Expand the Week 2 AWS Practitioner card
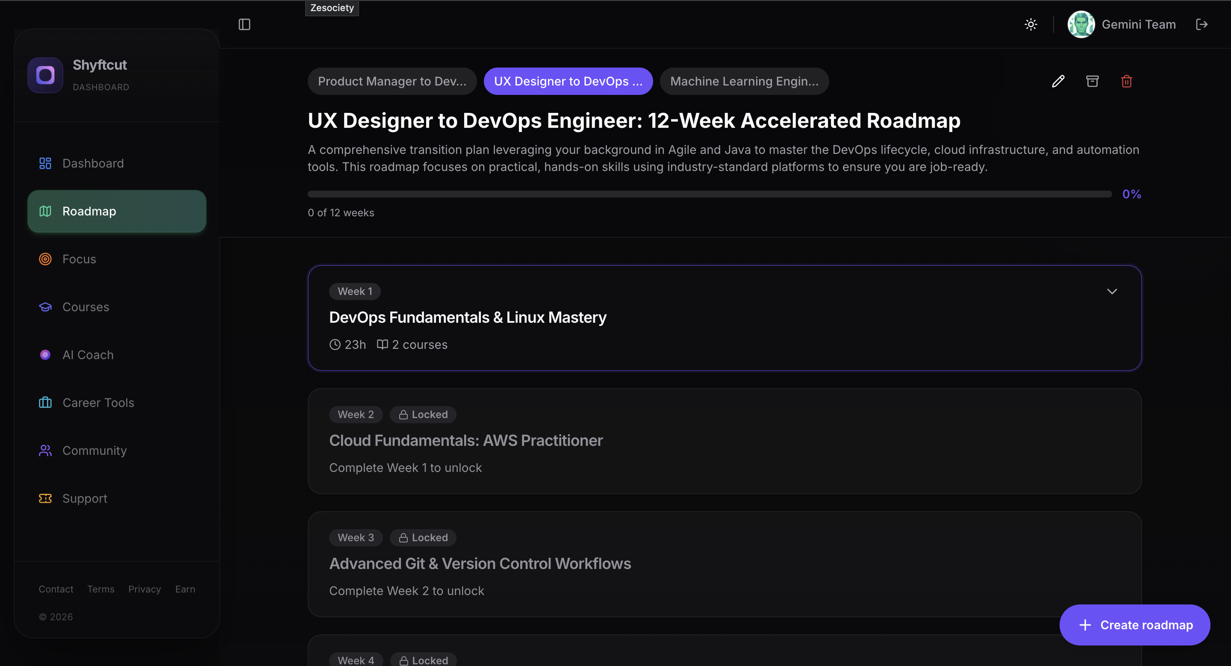 coord(724,440)
